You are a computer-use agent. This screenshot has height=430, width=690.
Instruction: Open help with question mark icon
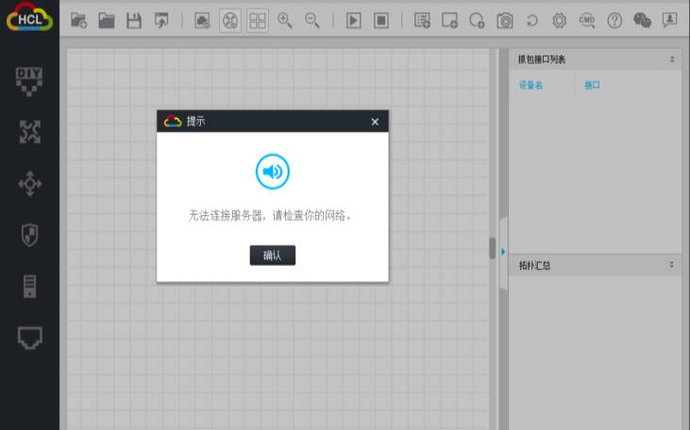[614, 20]
